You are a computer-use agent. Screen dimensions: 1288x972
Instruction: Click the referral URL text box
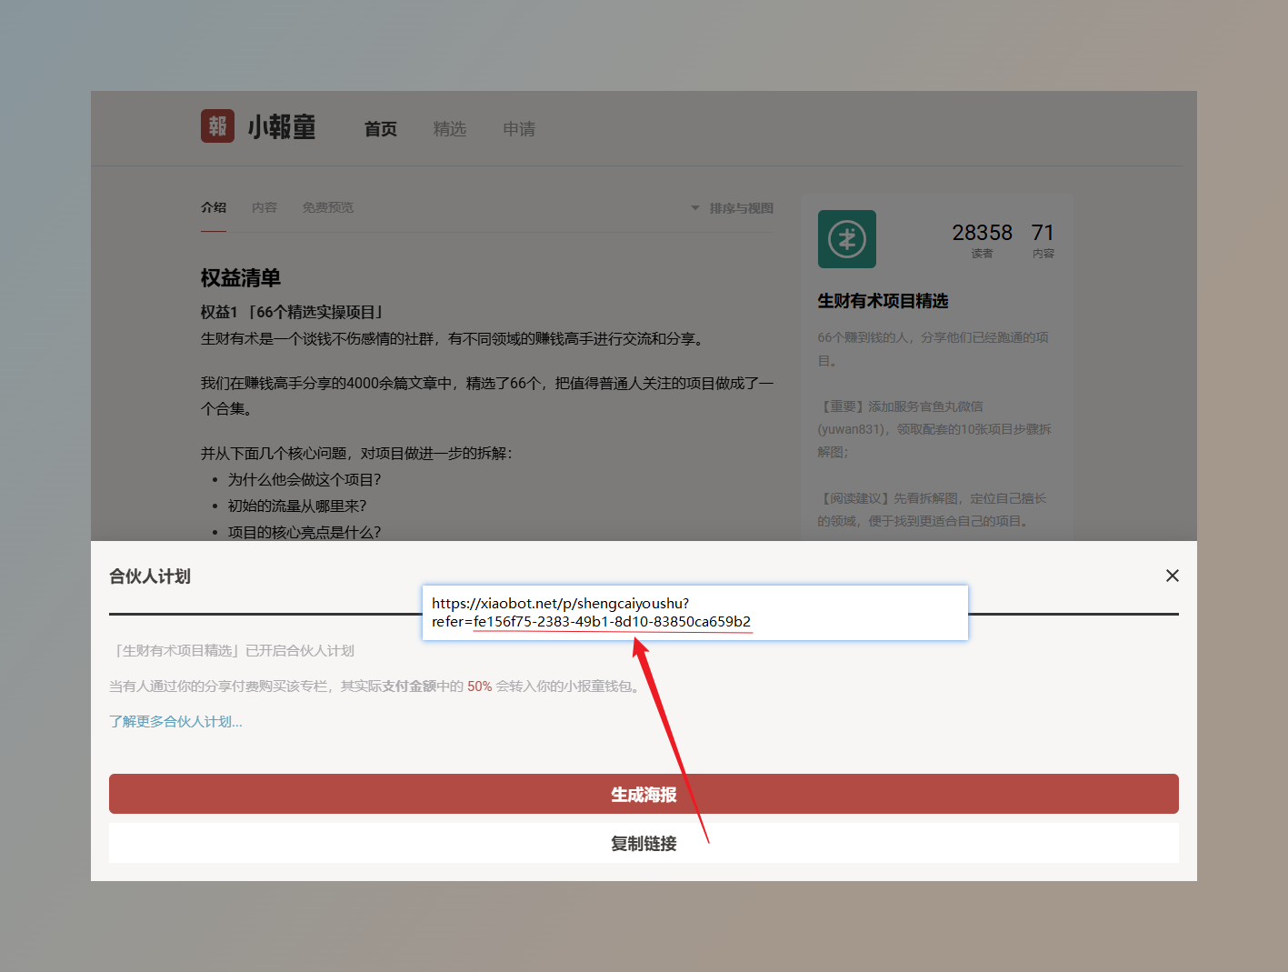pos(695,613)
